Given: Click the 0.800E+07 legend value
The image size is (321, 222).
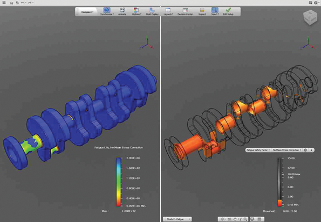Looking at the screenshot, I should click(133, 188).
